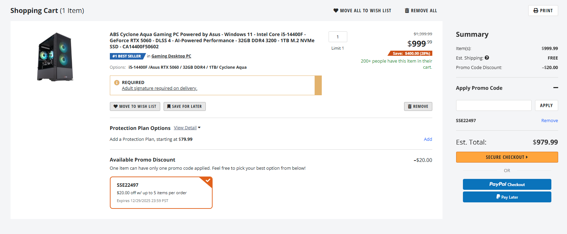Collapse the Apply Promo Code section
Viewport: 567px width, 234px height.
[x=555, y=88]
